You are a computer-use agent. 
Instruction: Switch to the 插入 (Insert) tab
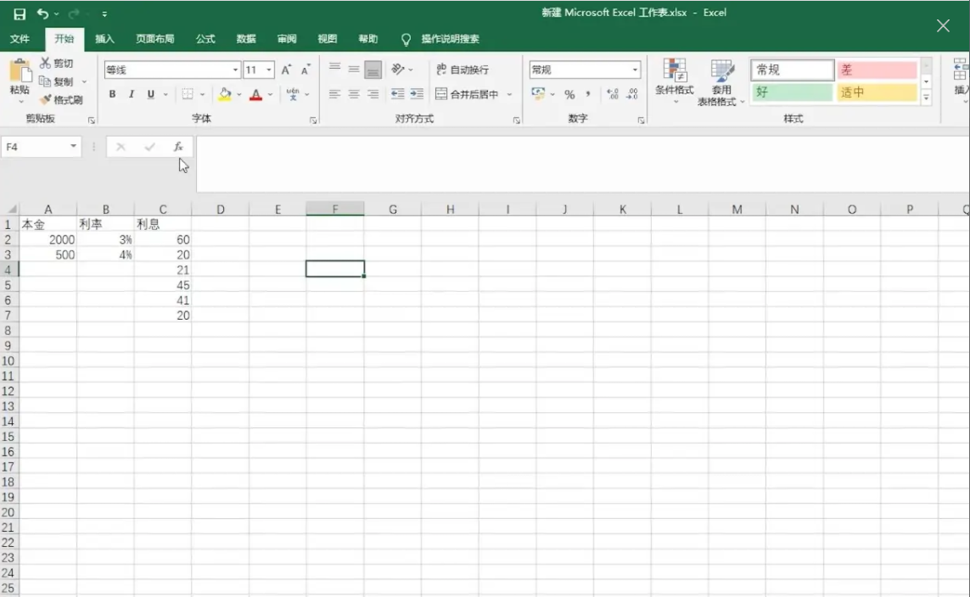(105, 39)
